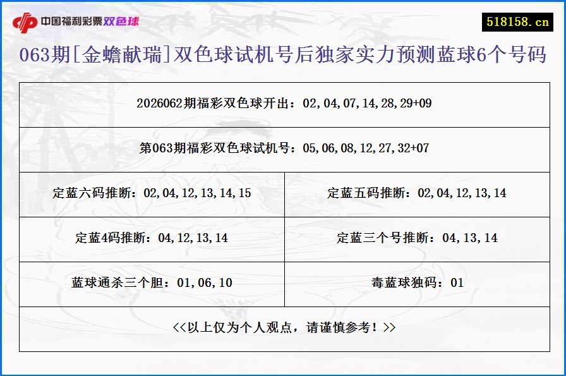566x376 pixels.
Task: Click the 定蓝4码推断 cell
Action: (152, 240)
